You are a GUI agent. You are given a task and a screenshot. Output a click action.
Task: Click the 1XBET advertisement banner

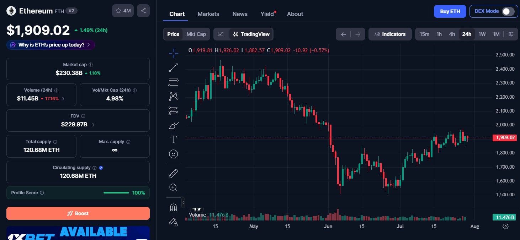[x=78, y=233]
